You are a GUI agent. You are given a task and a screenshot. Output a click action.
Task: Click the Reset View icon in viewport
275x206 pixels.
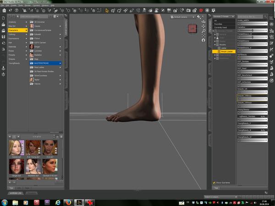click(x=203, y=40)
